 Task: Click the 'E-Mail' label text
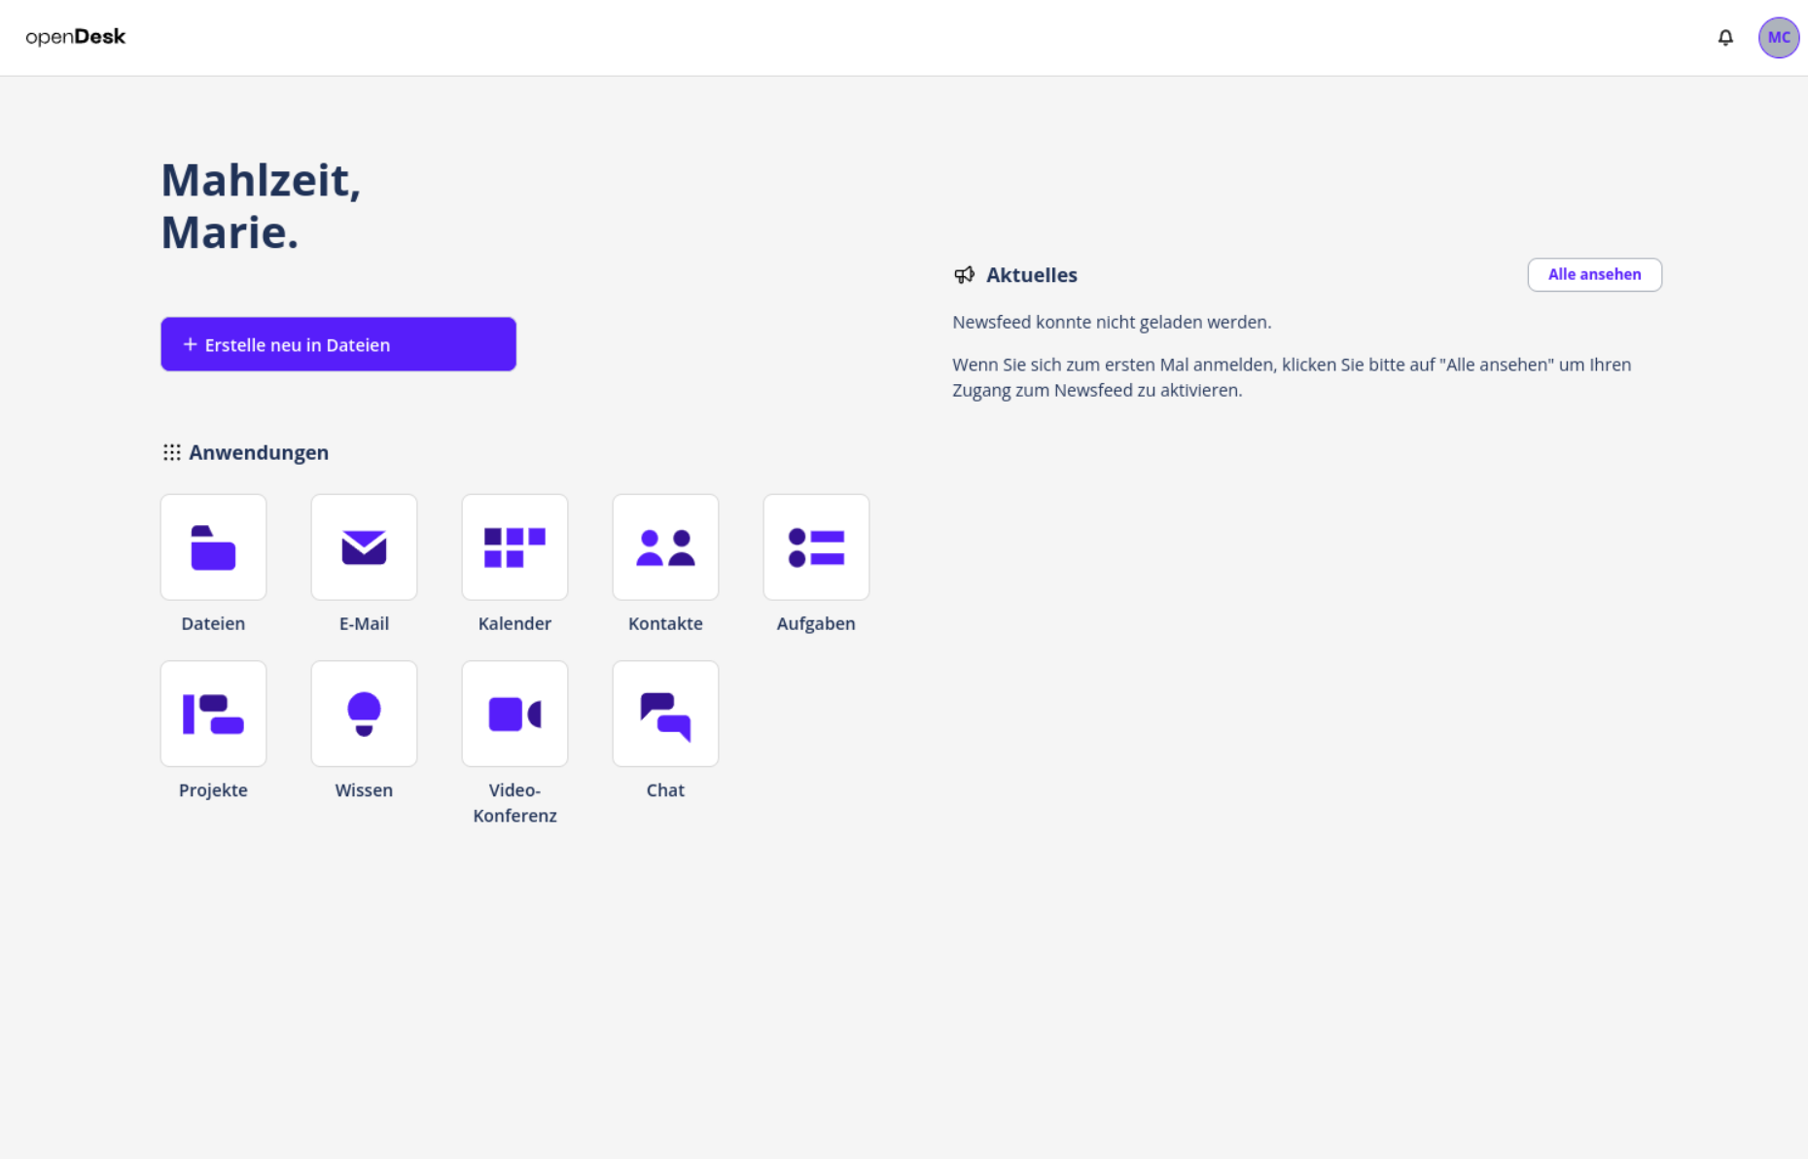coord(364,623)
